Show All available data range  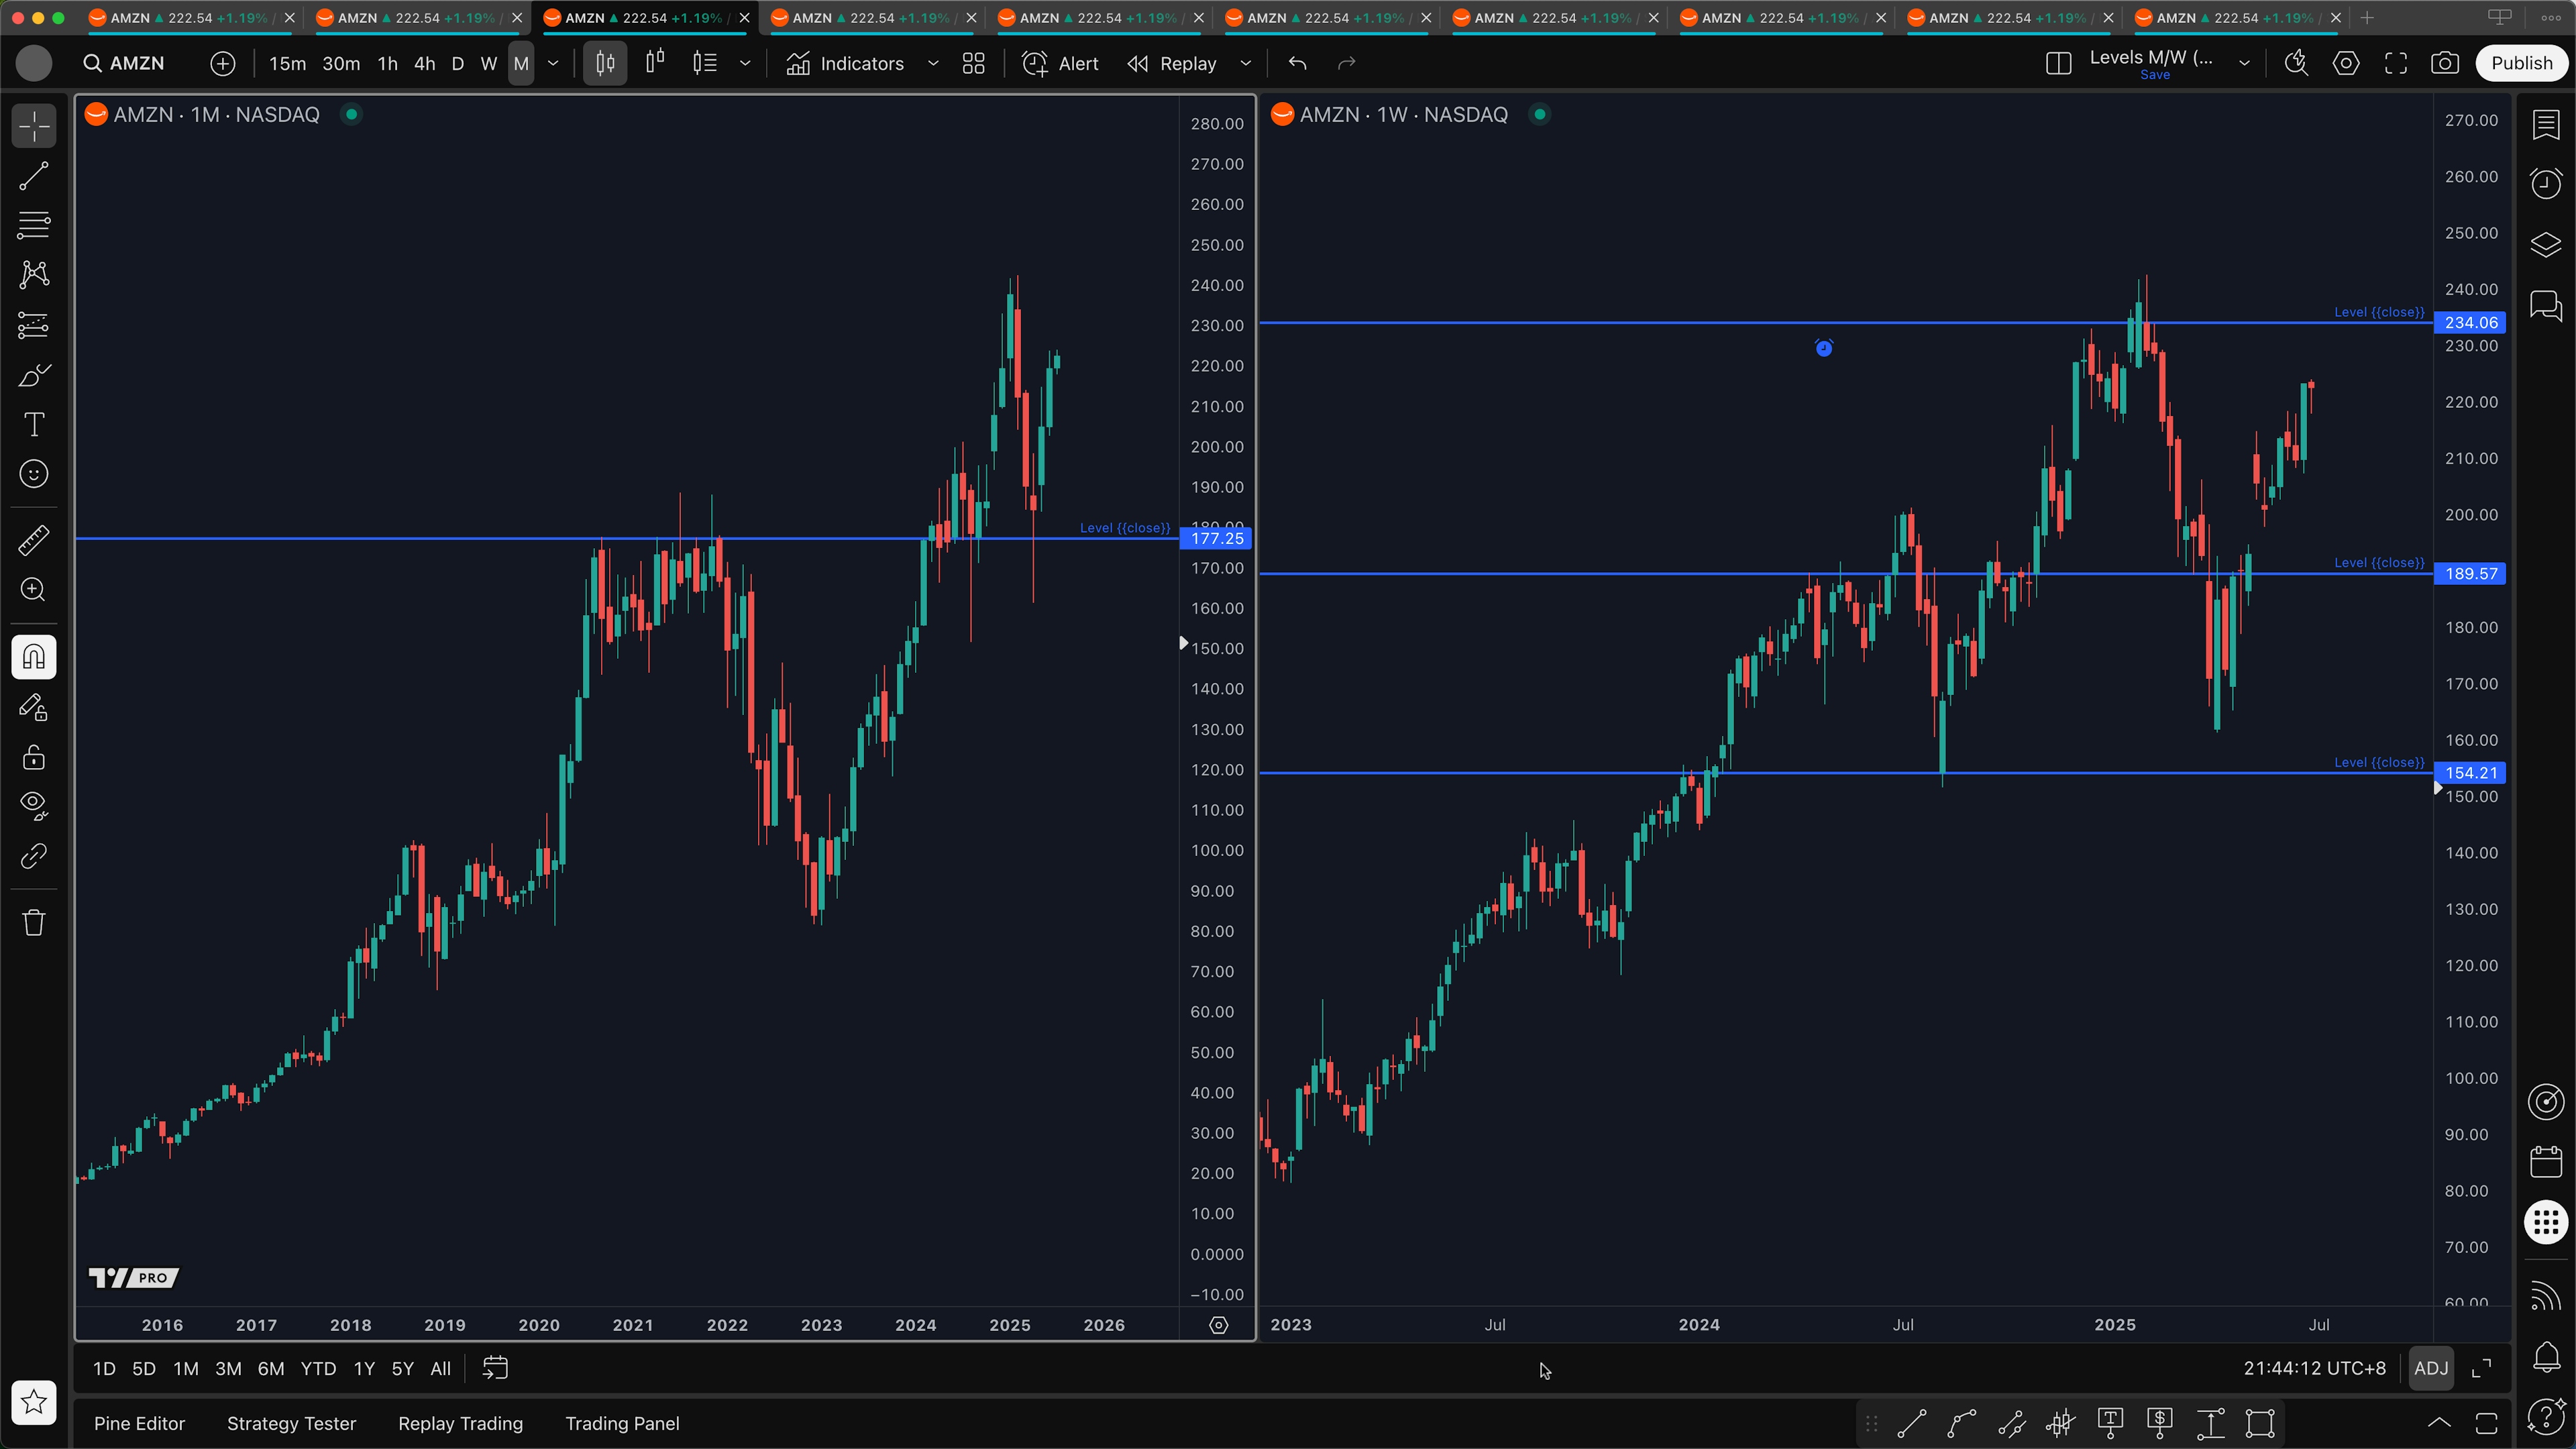440,1368
